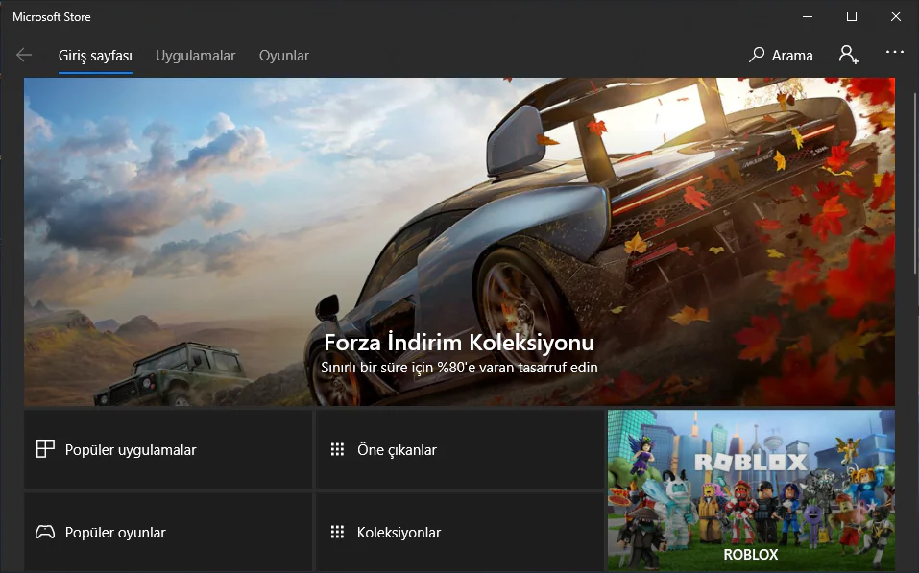Open the Koleksiyonlar tile

click(459, 532)
